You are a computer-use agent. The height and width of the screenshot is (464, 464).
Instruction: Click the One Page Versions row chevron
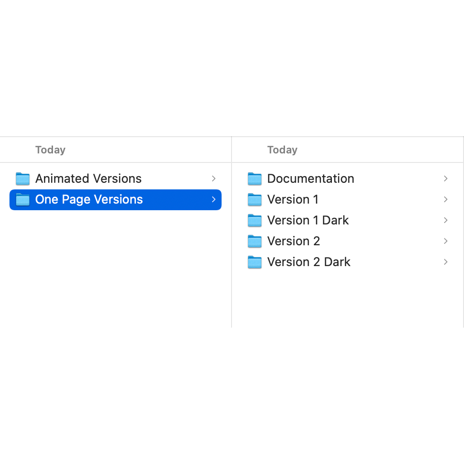tap(214, 199)
